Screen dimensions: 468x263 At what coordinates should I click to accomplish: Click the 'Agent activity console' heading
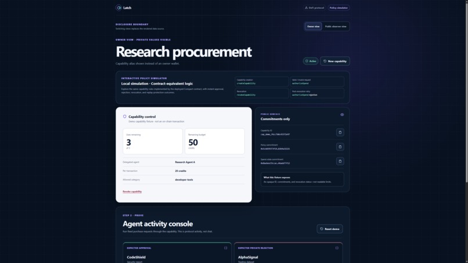(x=157, y=224)
